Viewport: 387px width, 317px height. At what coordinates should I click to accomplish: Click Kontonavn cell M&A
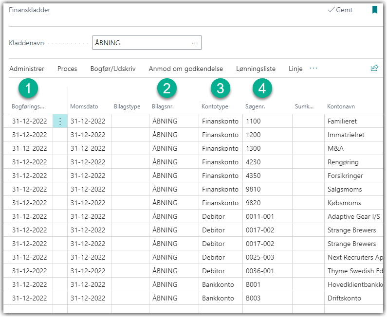(x=354, y=148)
